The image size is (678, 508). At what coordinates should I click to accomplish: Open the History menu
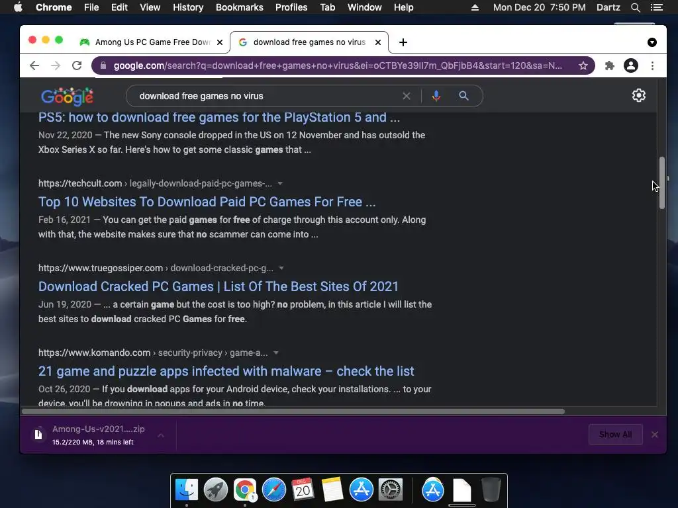point(188,7)
